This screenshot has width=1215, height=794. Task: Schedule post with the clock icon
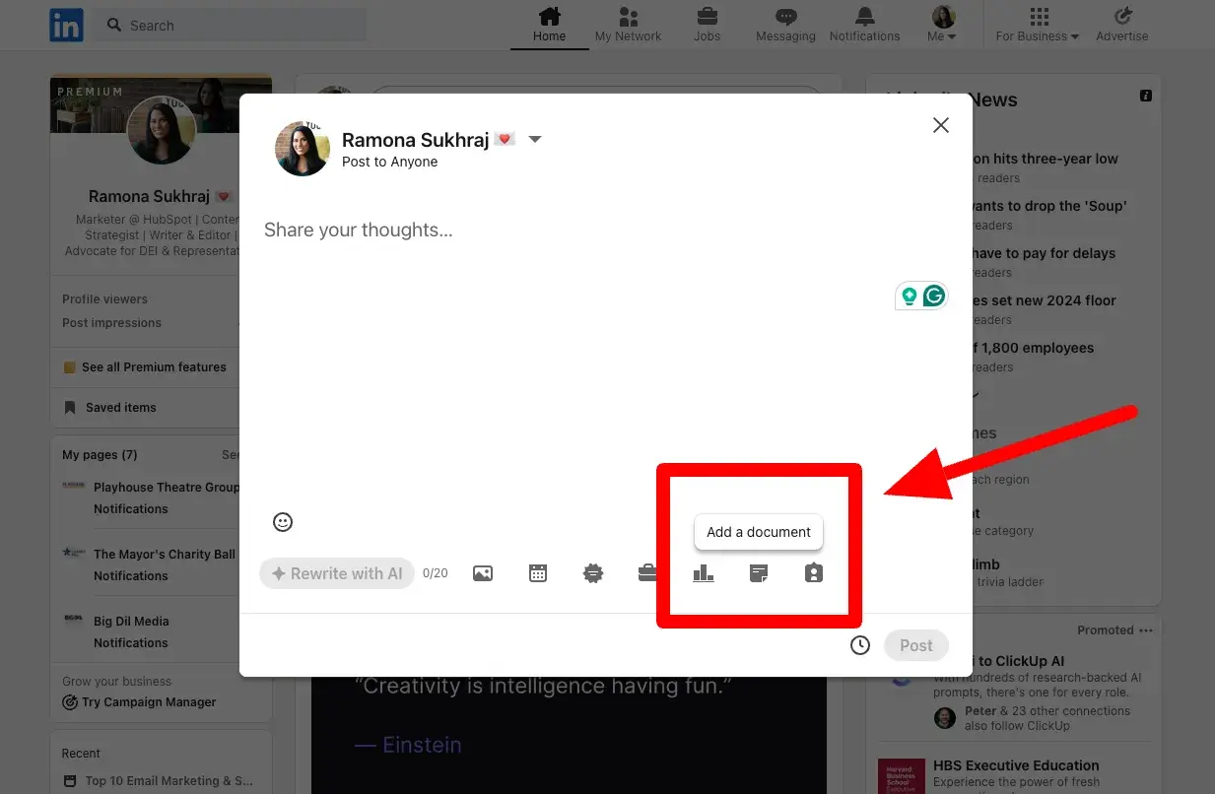pos(860,645)
